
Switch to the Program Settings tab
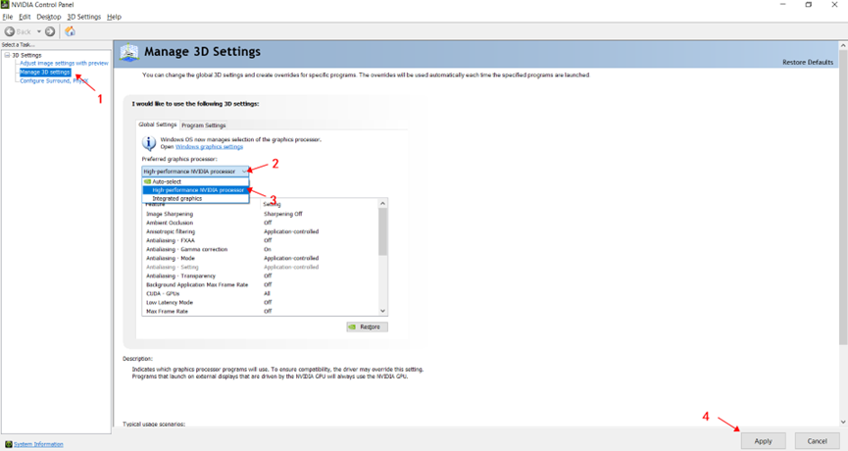coord(203,125)
